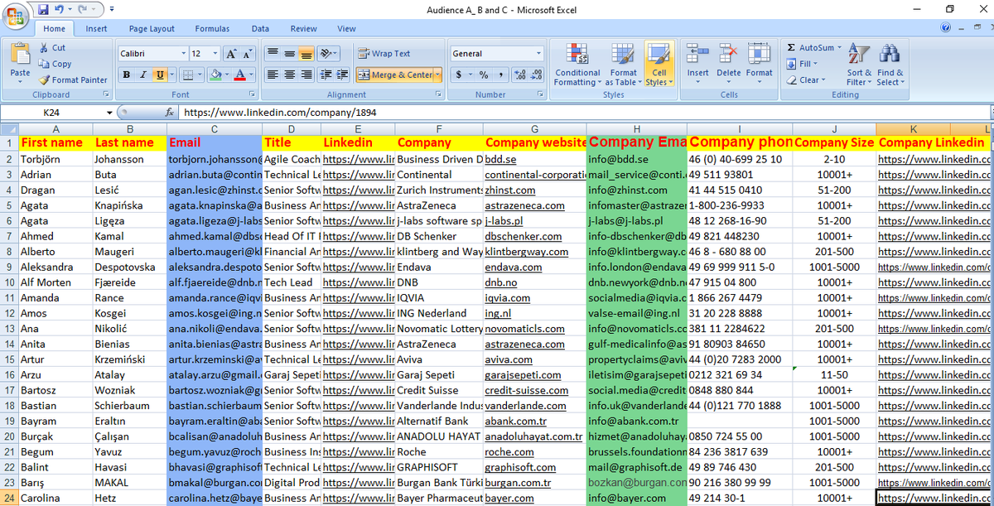Toggle Bottom Align for cells
Screen dimensions: 994x506
coord(306,53)
